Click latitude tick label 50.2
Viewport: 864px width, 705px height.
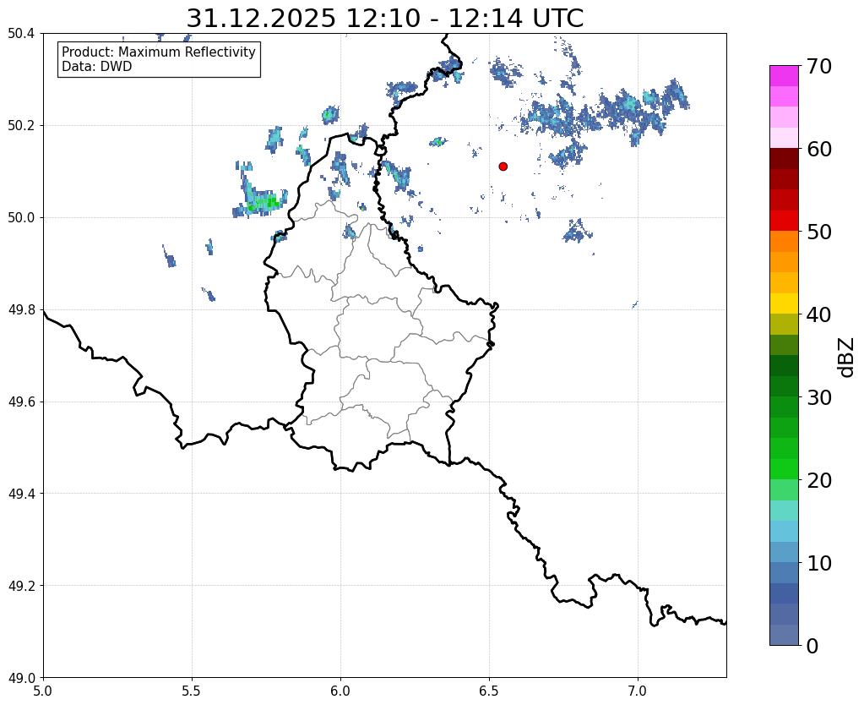21,126
